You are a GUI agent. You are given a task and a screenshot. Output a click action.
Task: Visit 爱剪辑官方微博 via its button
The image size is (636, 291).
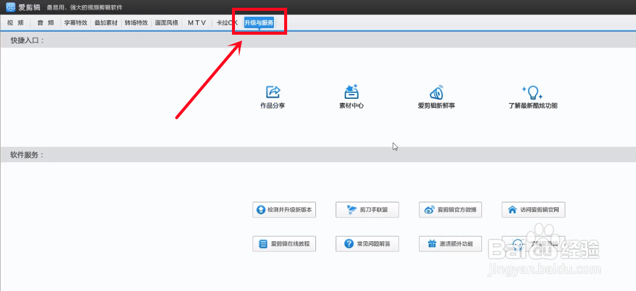450,210
